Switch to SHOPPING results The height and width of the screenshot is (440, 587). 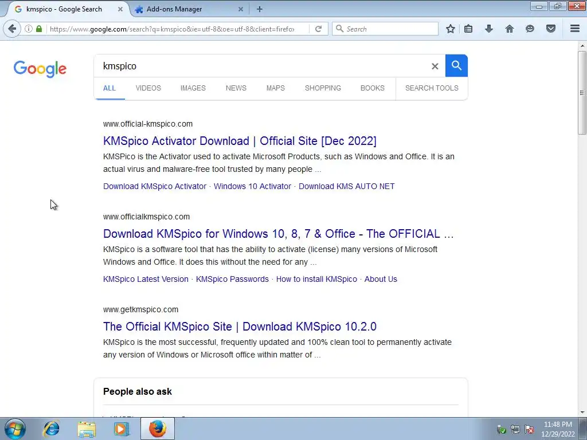[323, 88]
